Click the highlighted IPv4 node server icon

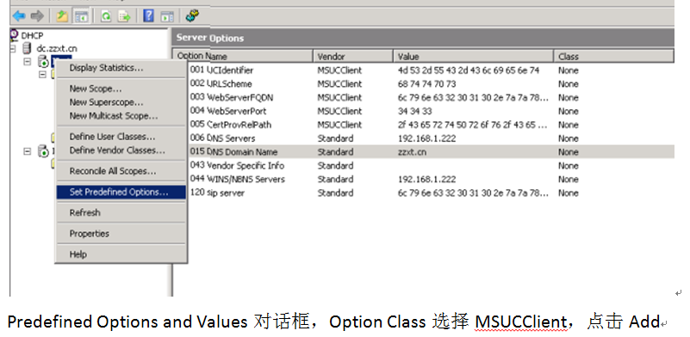(x=43, y=61)
